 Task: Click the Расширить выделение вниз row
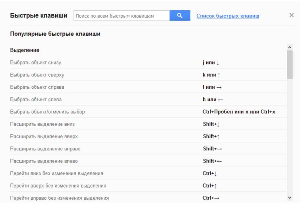[x=42, y=124]
